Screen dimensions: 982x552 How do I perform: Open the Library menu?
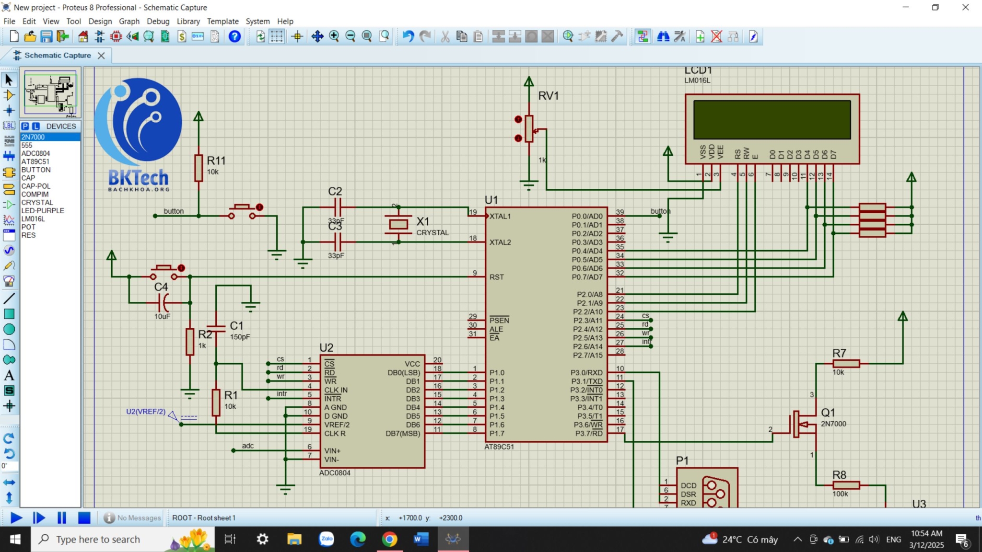tap(188, 21)
